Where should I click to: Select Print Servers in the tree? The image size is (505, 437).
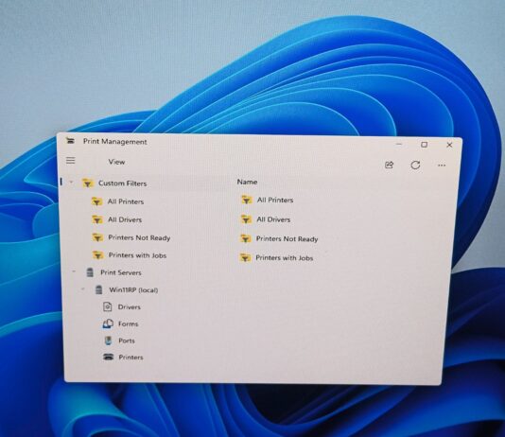click(121, 272)
